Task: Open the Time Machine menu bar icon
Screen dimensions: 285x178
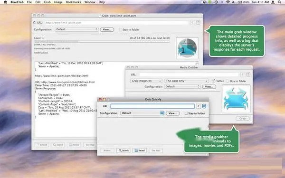Action: coord(216,2)
